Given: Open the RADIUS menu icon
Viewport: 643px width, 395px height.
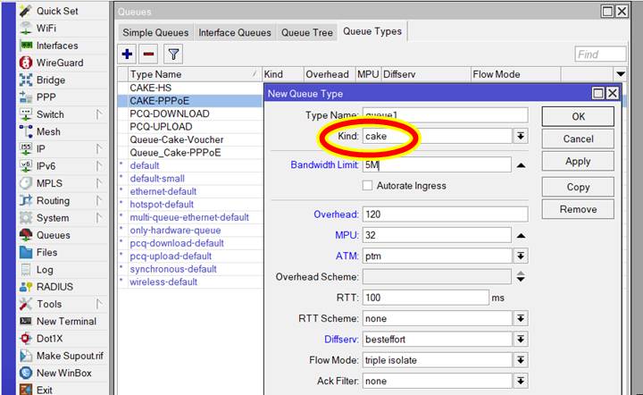Looking at the screenshot, I should coord(26,287).
